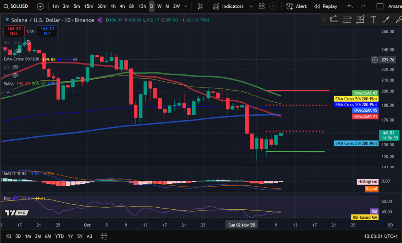The height and width of the screenshot is (243, 402).
Task: Show the hidden Vol SOL indicator
Action: point(28,42)
